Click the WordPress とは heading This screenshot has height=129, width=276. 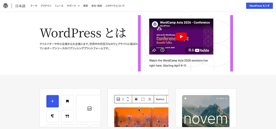coord(83,33)
